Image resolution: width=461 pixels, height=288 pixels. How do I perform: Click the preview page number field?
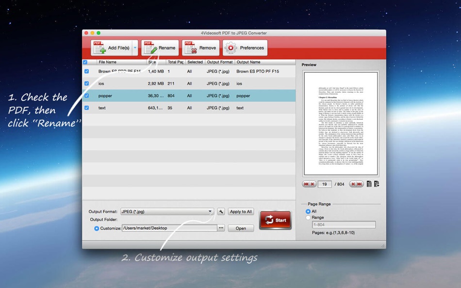point(325,184)
